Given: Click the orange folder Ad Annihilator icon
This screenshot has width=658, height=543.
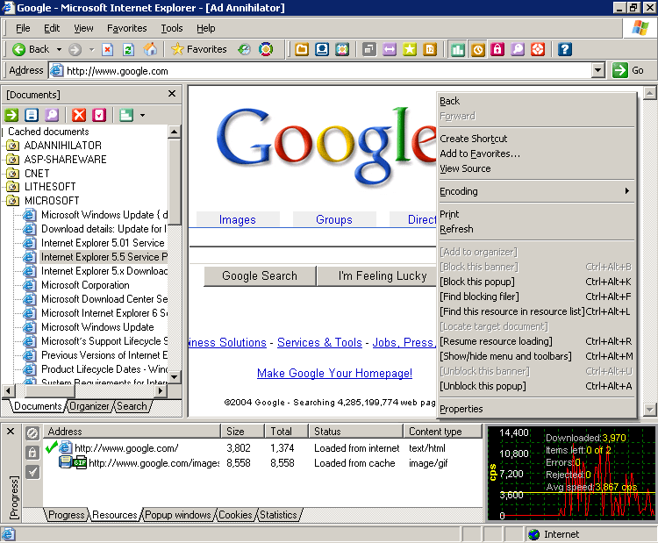Looking at the screenshot, I should (302, 49).
